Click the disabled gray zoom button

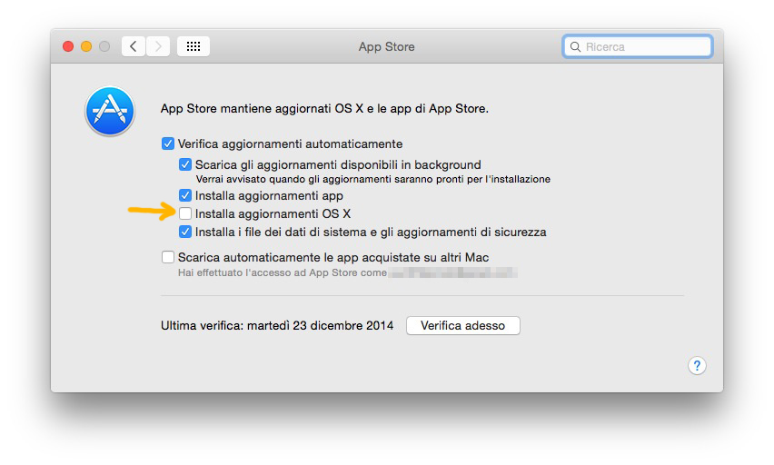coord(104,46)
